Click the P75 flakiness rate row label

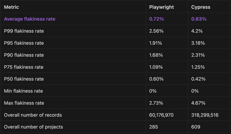coord(24,67)
